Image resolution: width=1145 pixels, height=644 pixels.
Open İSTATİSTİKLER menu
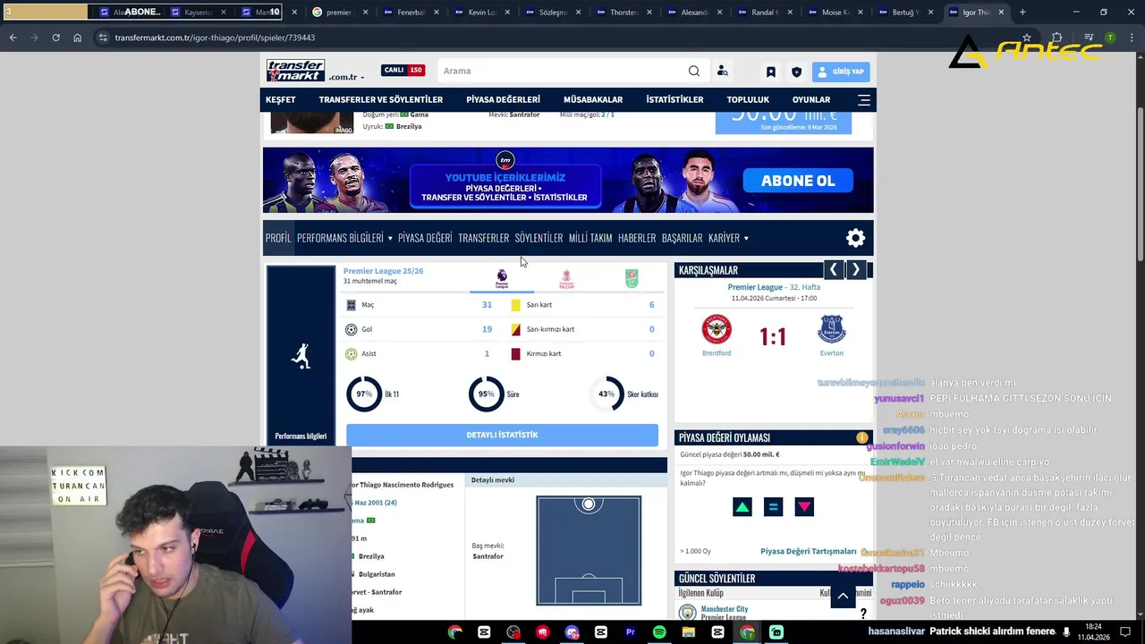pos(674,99)
